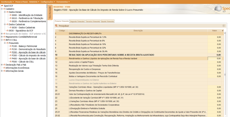Click the checkmark column header icon

pyautogui.click(x=223, y=31)
